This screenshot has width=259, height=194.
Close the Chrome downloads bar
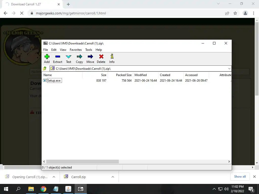pos(254,177)
